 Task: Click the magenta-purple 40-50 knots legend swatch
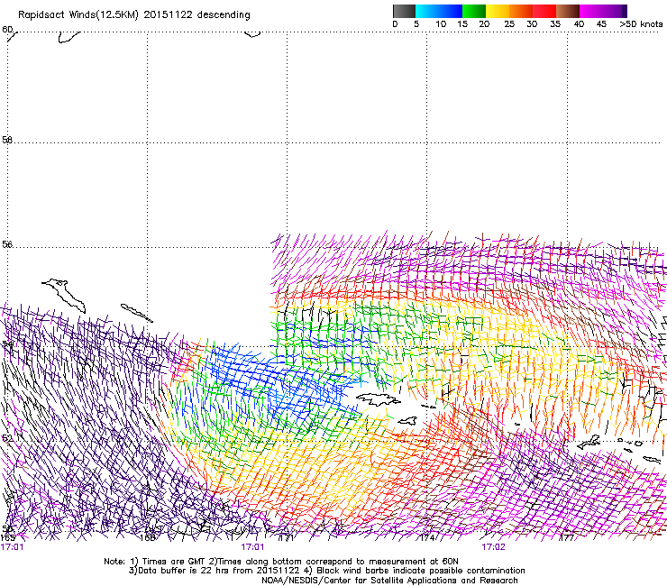pyautogui.click(x=603, y=11)
